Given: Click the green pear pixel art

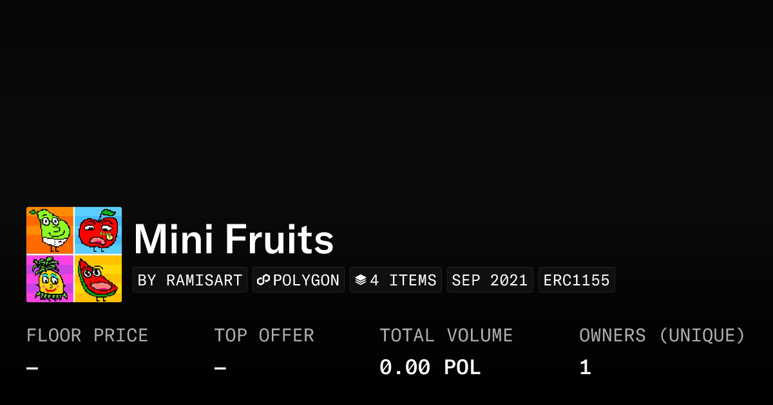Looking at the screenshot, I should (x=50, y=231).
